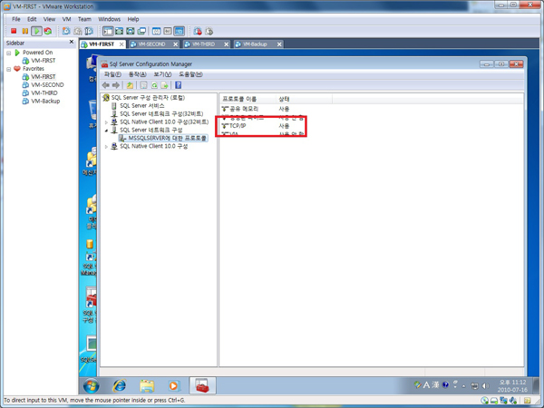Viewport: 544px width, 408px height.
Task: Open Windows Explorer from the taskbar
Action: (147, 386)
